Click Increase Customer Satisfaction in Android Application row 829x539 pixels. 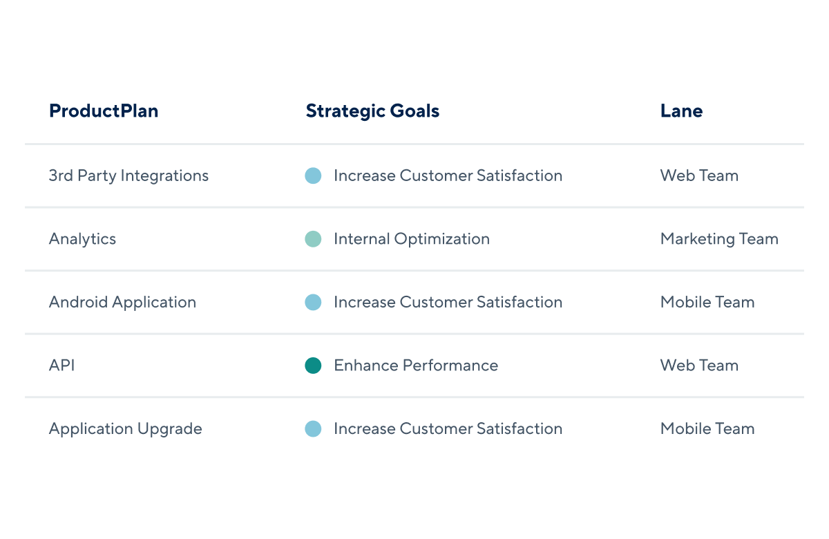[448, 302]
